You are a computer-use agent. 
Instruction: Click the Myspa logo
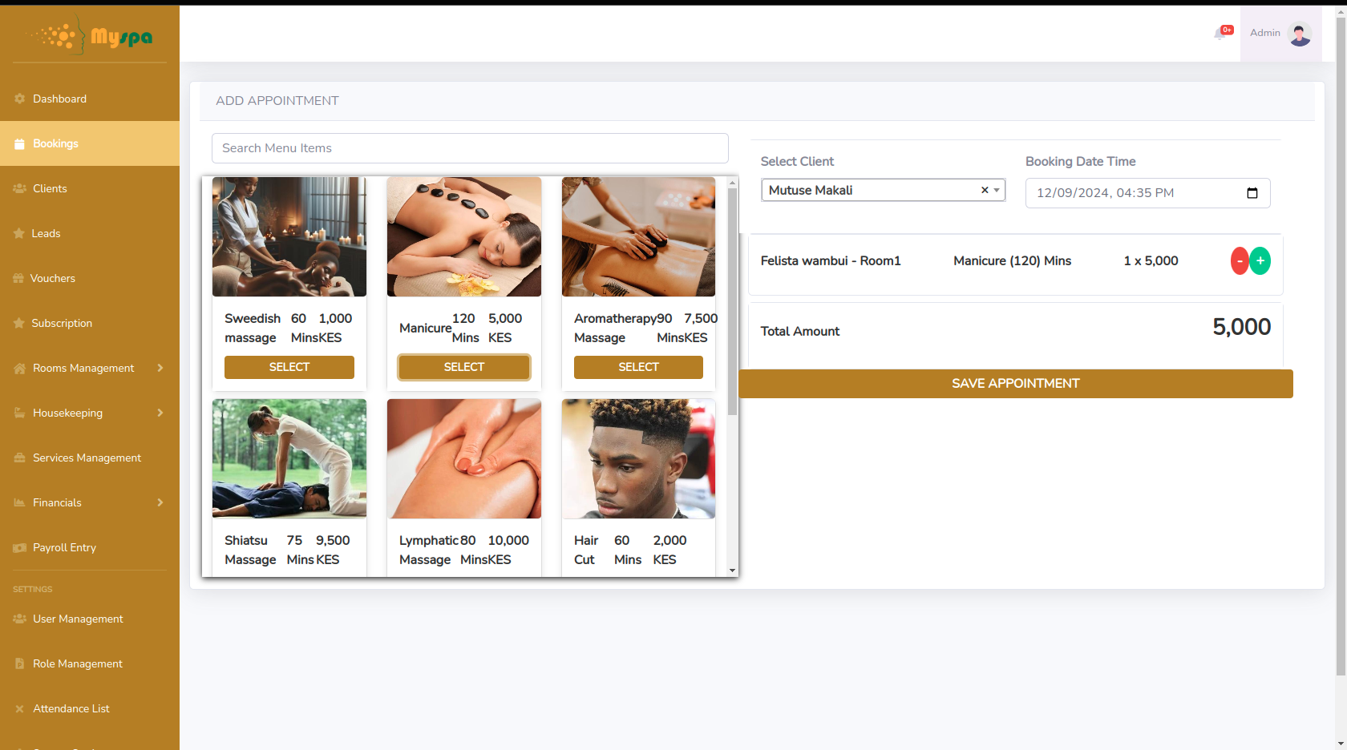[90, 35]
